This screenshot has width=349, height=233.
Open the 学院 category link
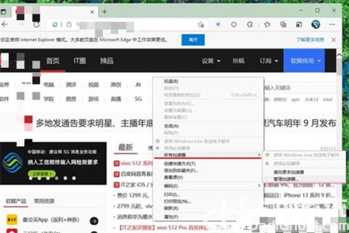49,99
